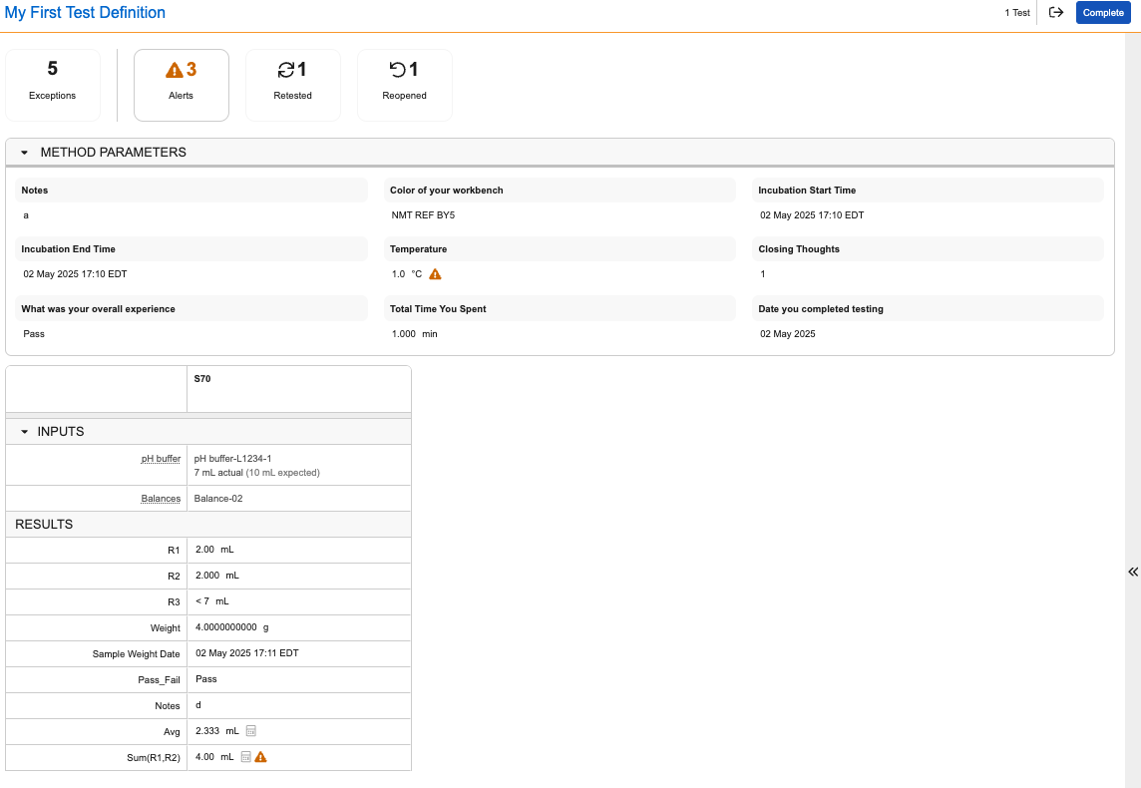This screenshot has width=1141, height=788.
Task: Click the R3 value < 7 mL
Action: tap(211, 601)
